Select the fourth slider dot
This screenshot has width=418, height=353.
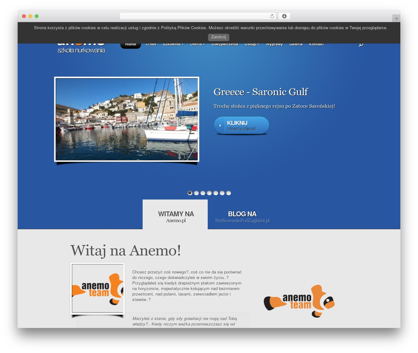[209, 193]
